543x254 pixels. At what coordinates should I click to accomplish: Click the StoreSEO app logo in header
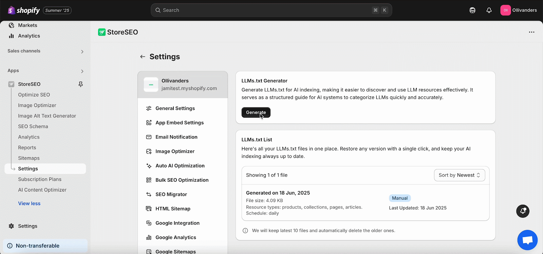coord(102,32)
